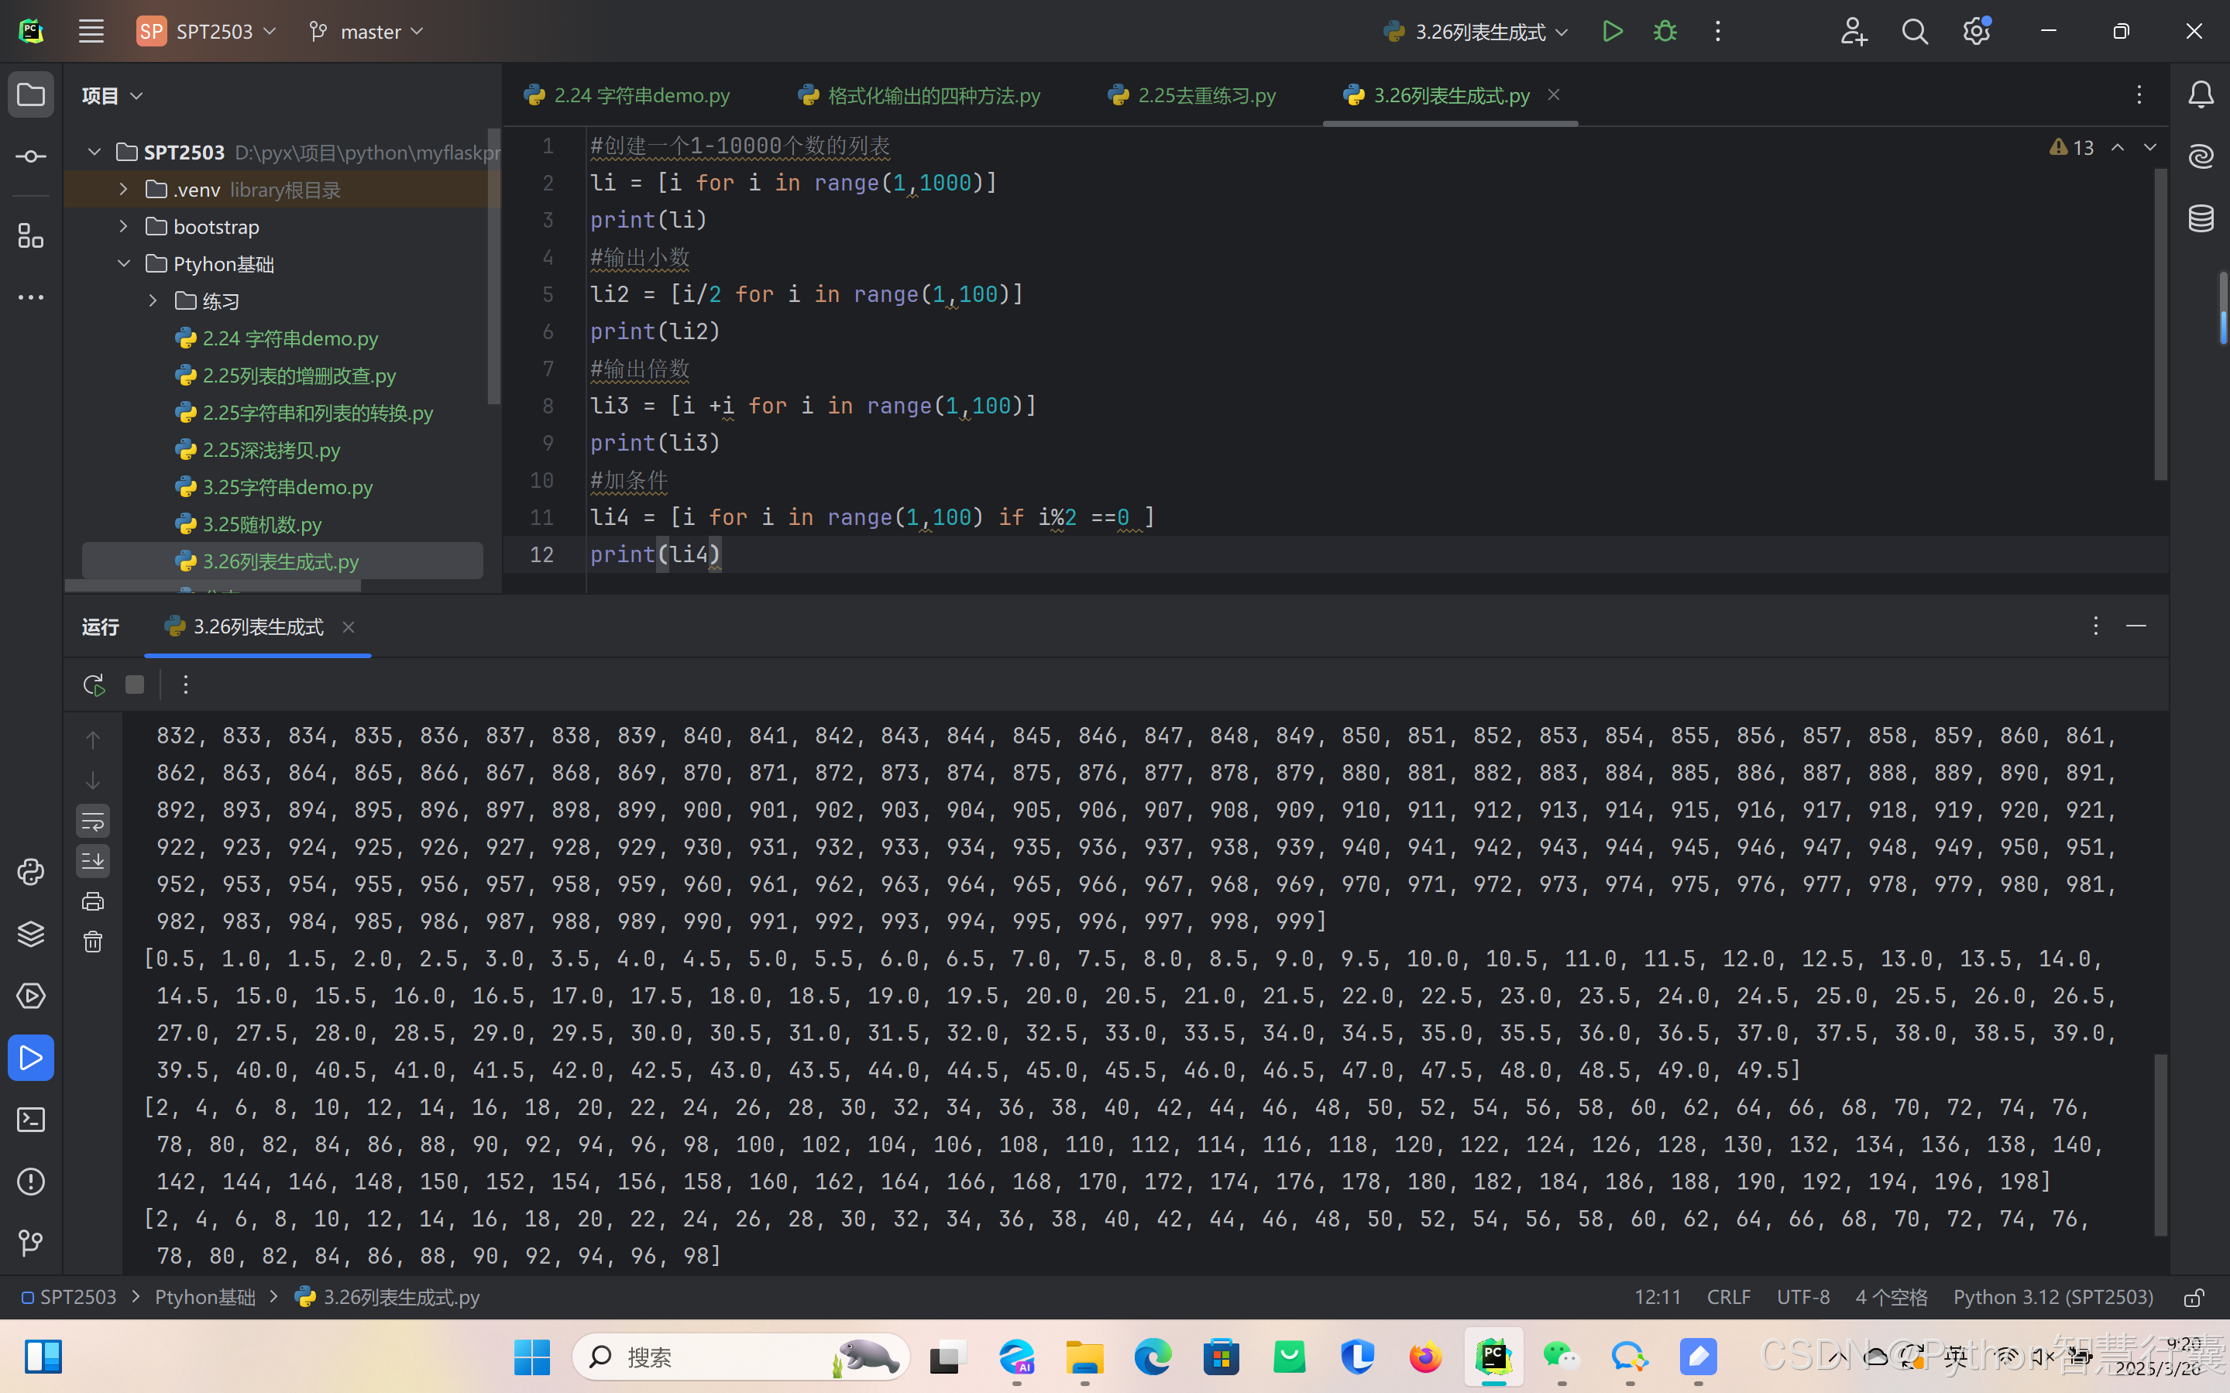Toggle scroll to end in console
The height and width of the screenshot is (1393, 2230).
coord(93,861)
